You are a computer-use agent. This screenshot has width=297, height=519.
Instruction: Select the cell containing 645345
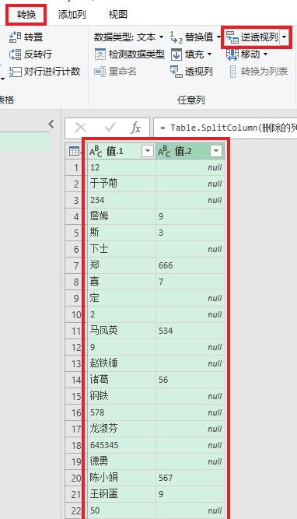[x=121, y=445]
